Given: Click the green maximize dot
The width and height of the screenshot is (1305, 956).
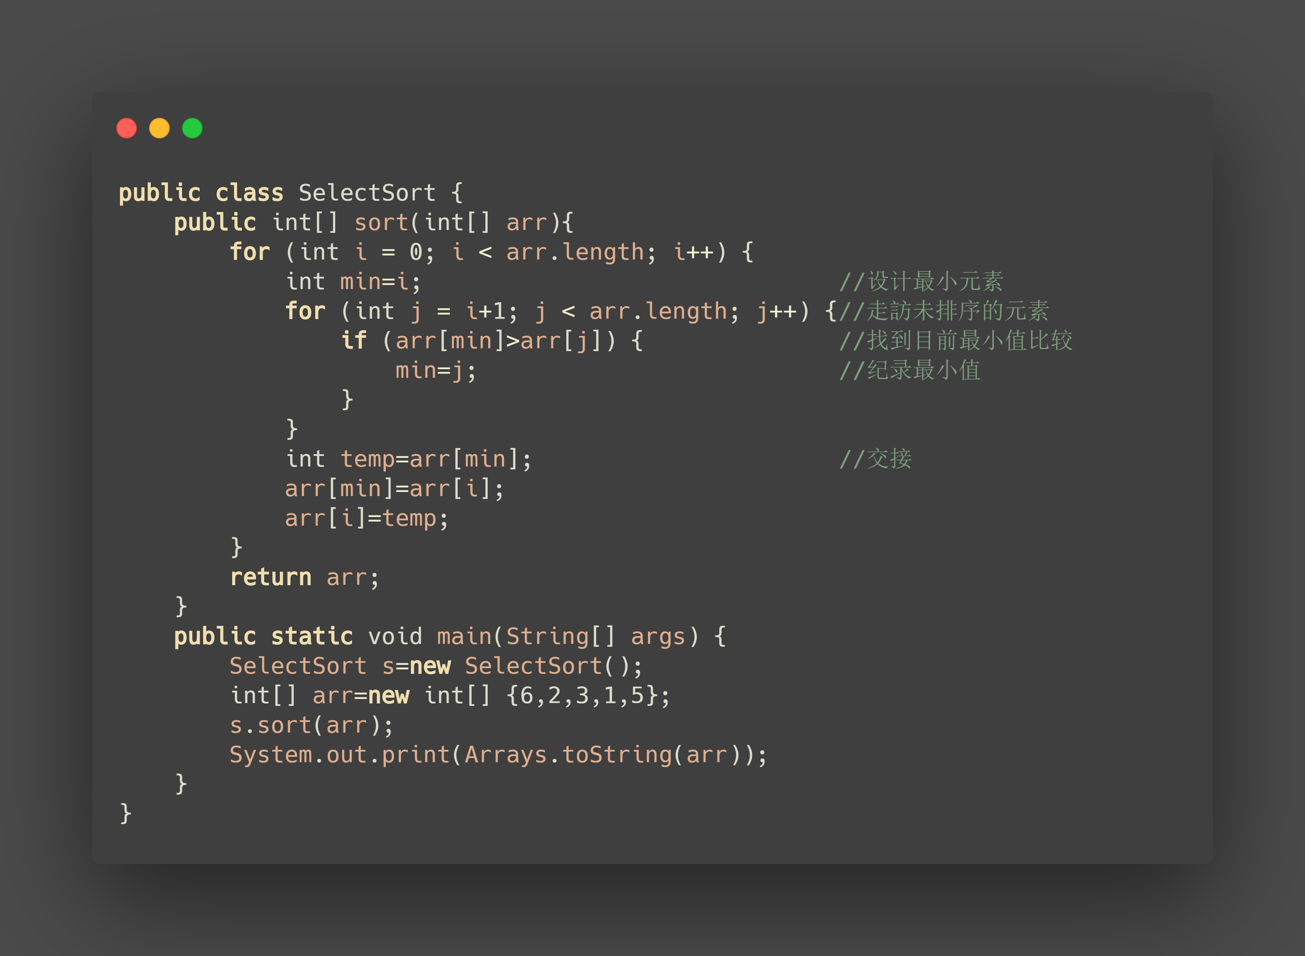Looking at the screenshot, I should coord(192,128).
